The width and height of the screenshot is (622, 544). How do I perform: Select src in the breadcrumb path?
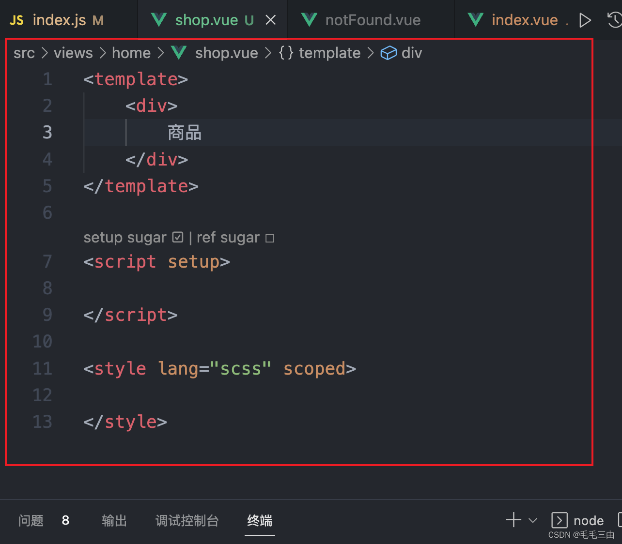pyautogui.click(x=24, y=53)
